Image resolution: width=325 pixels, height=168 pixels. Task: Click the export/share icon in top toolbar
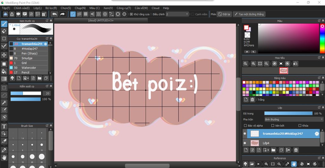(x=12, y=14)
